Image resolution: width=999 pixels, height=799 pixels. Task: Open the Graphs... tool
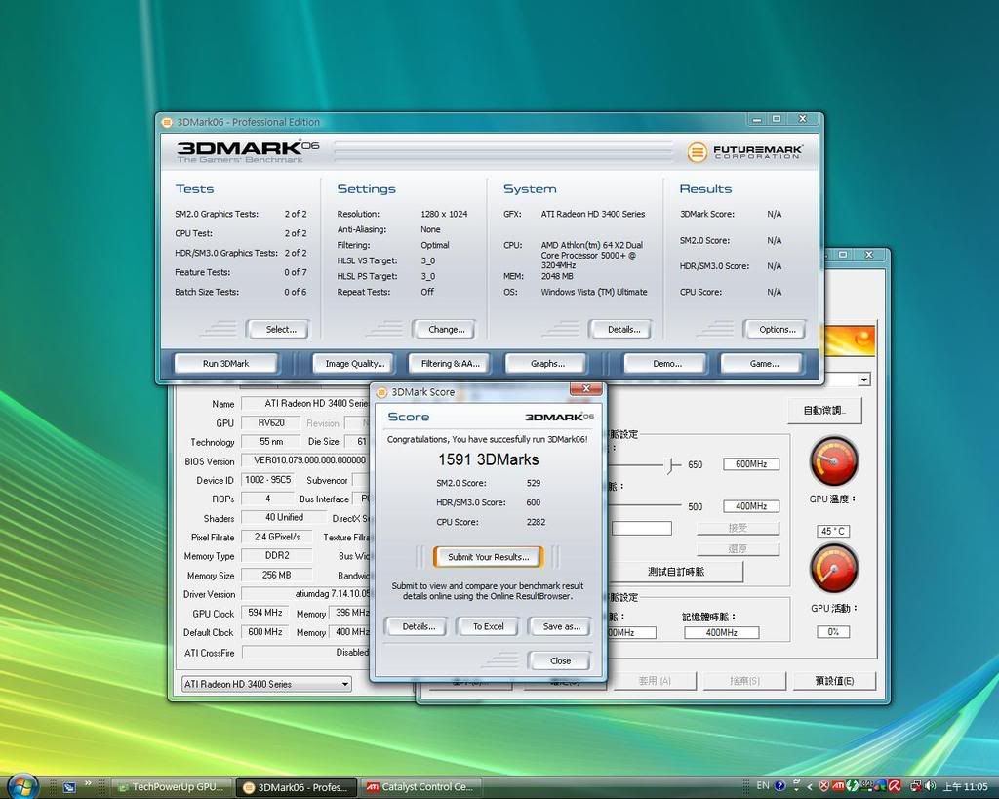tap(546, 363)
